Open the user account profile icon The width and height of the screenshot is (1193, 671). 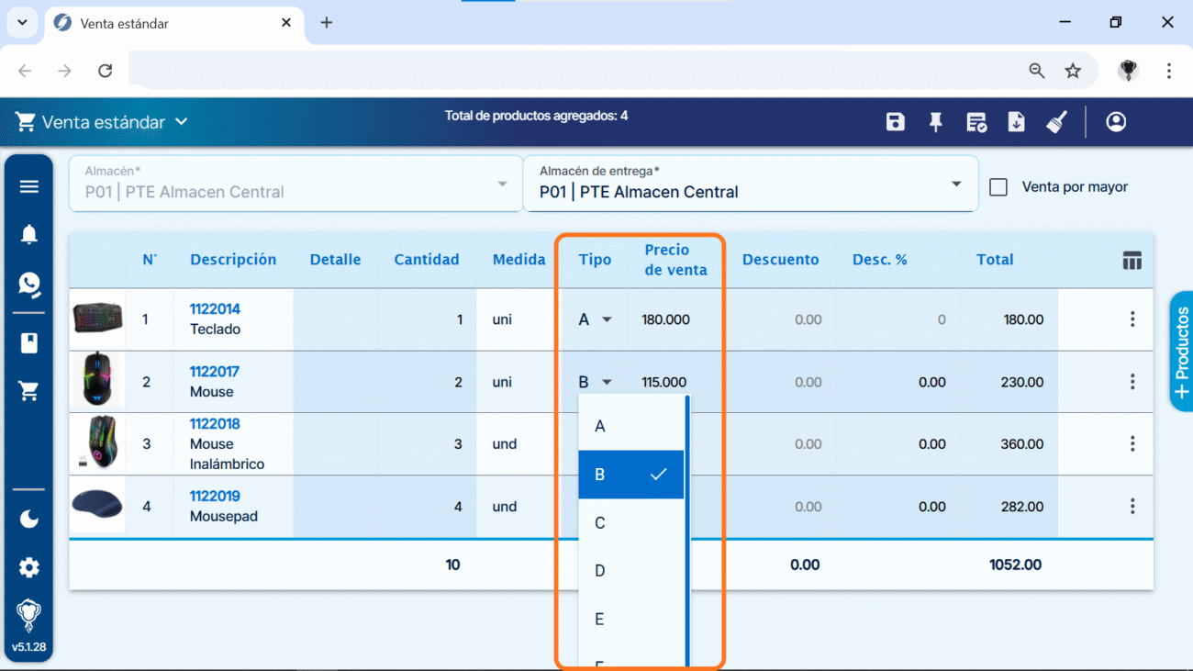point(1116,122)
